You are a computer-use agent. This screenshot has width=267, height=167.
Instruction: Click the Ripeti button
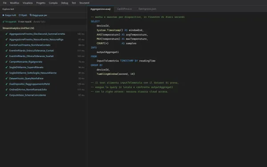coord(23,15)
